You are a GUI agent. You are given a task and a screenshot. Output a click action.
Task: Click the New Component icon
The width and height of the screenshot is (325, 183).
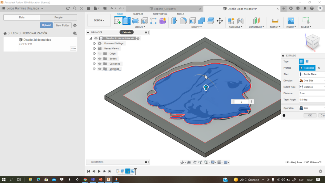[x=231, y=21]
